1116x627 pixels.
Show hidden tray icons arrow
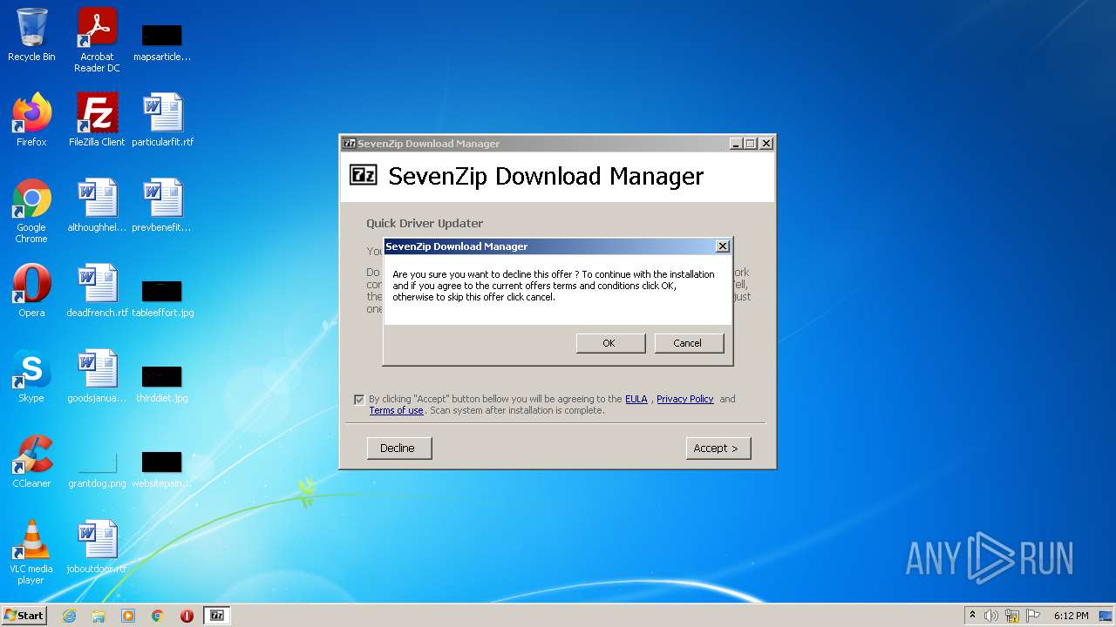click(x=972, y=616)
